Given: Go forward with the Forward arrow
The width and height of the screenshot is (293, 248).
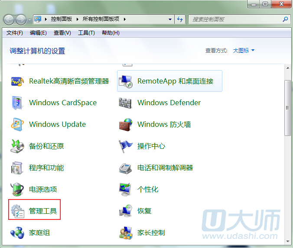Looking at the screenshot, I should pyautogui.click(x=21, y=19).
